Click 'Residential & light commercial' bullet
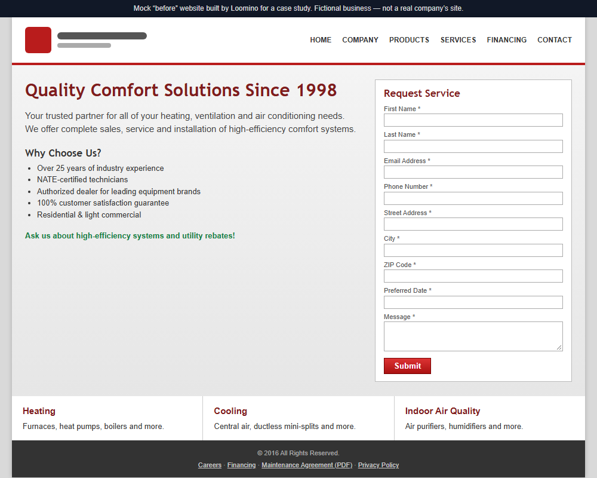The width and height of the screenshot is (597, 478). 89,215
